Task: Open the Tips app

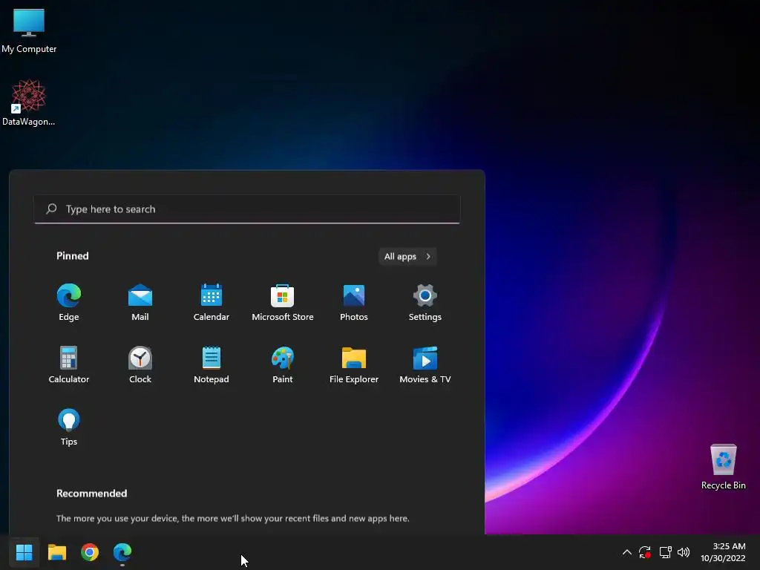Action: pos(69,427)
